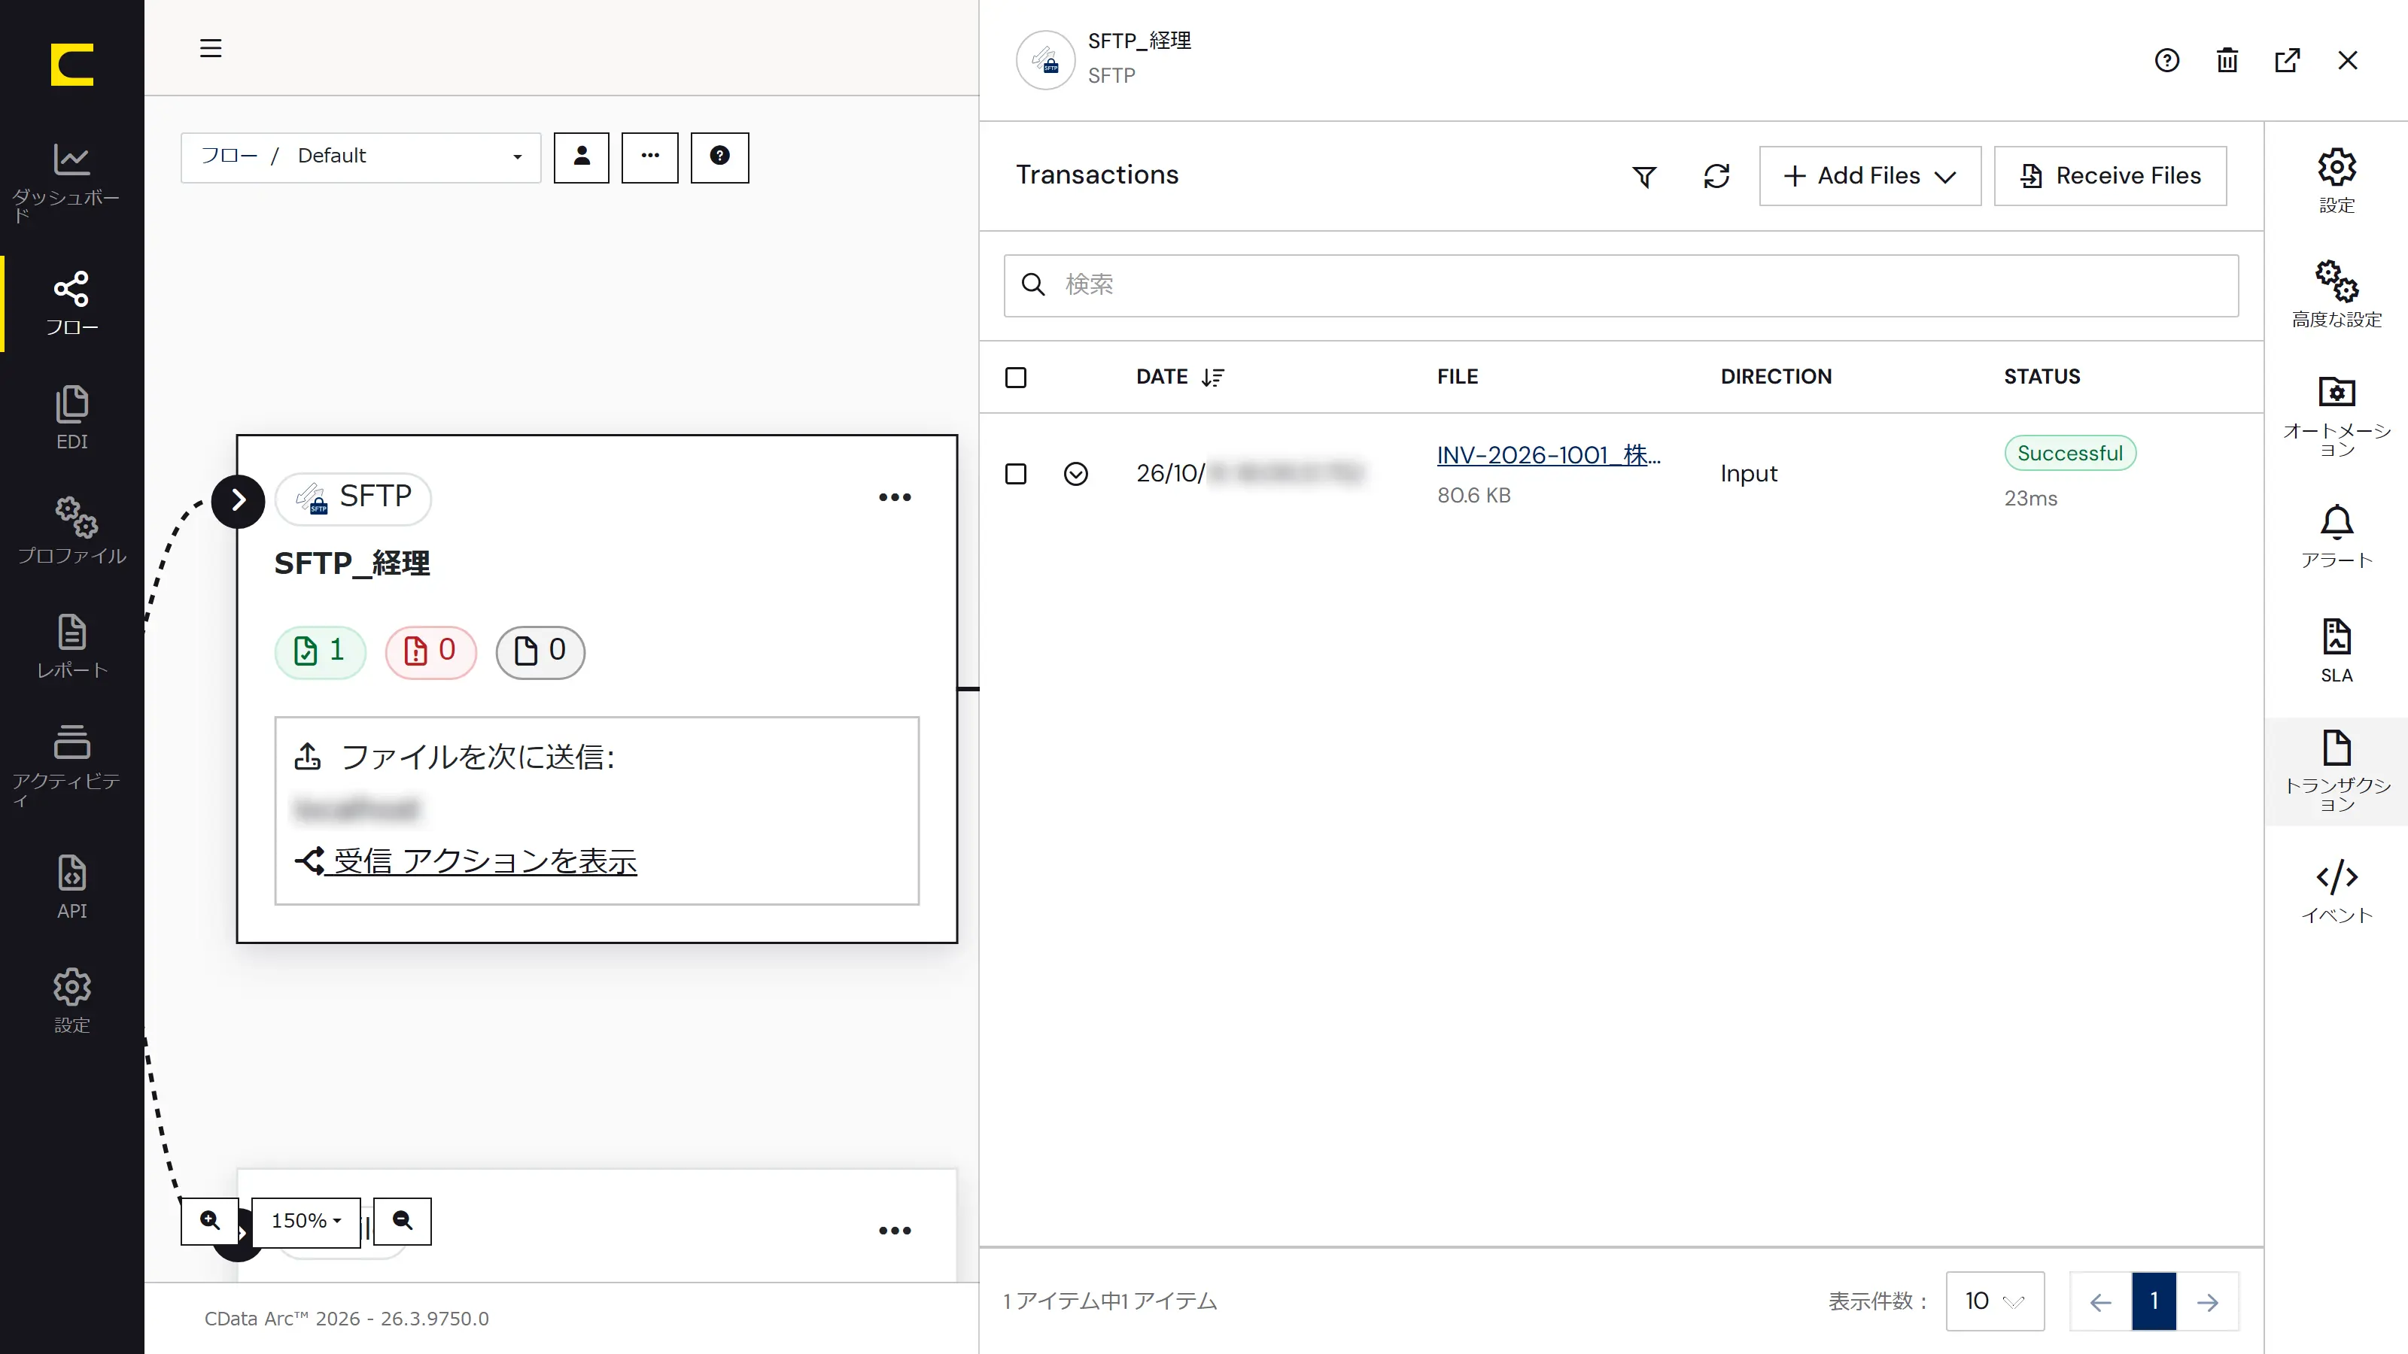Show the failed files count badge
The image size is (2408, 1354).
pos(431,651)
